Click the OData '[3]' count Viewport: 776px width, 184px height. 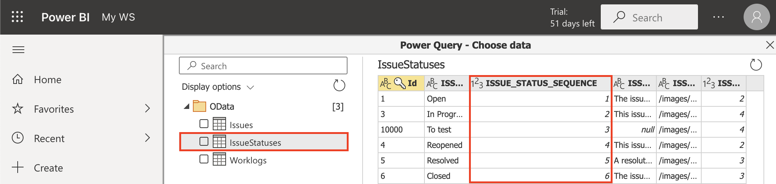coord(338,107)
